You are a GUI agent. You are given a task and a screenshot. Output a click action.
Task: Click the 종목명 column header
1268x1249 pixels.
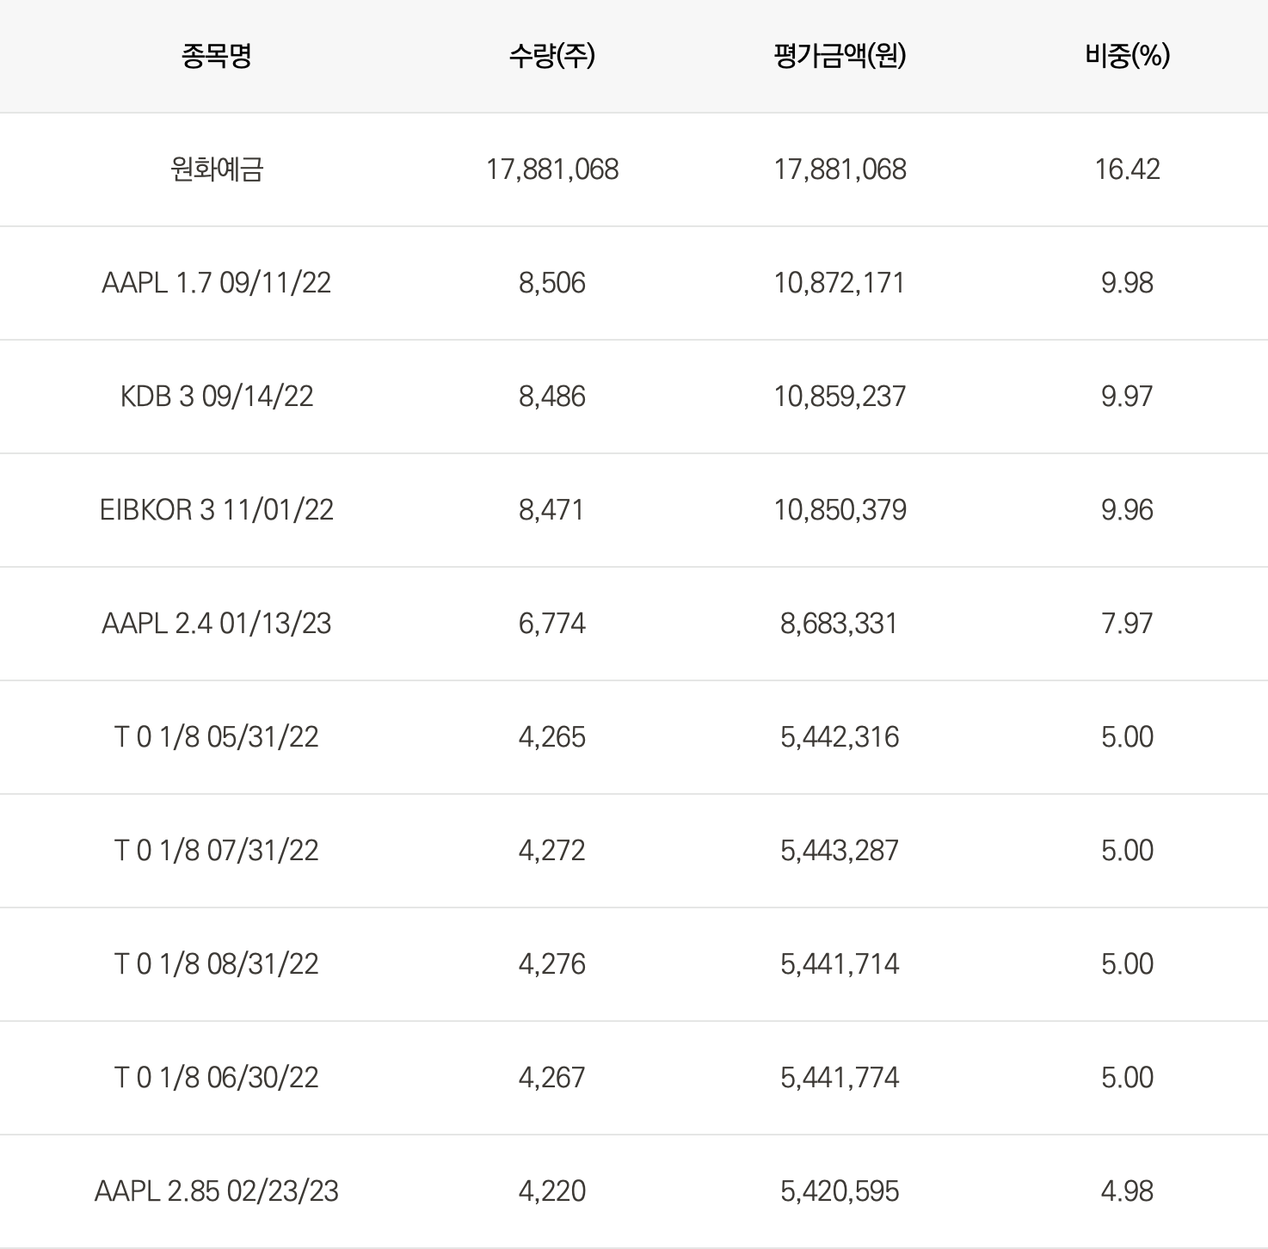click(x=216, y=56)
